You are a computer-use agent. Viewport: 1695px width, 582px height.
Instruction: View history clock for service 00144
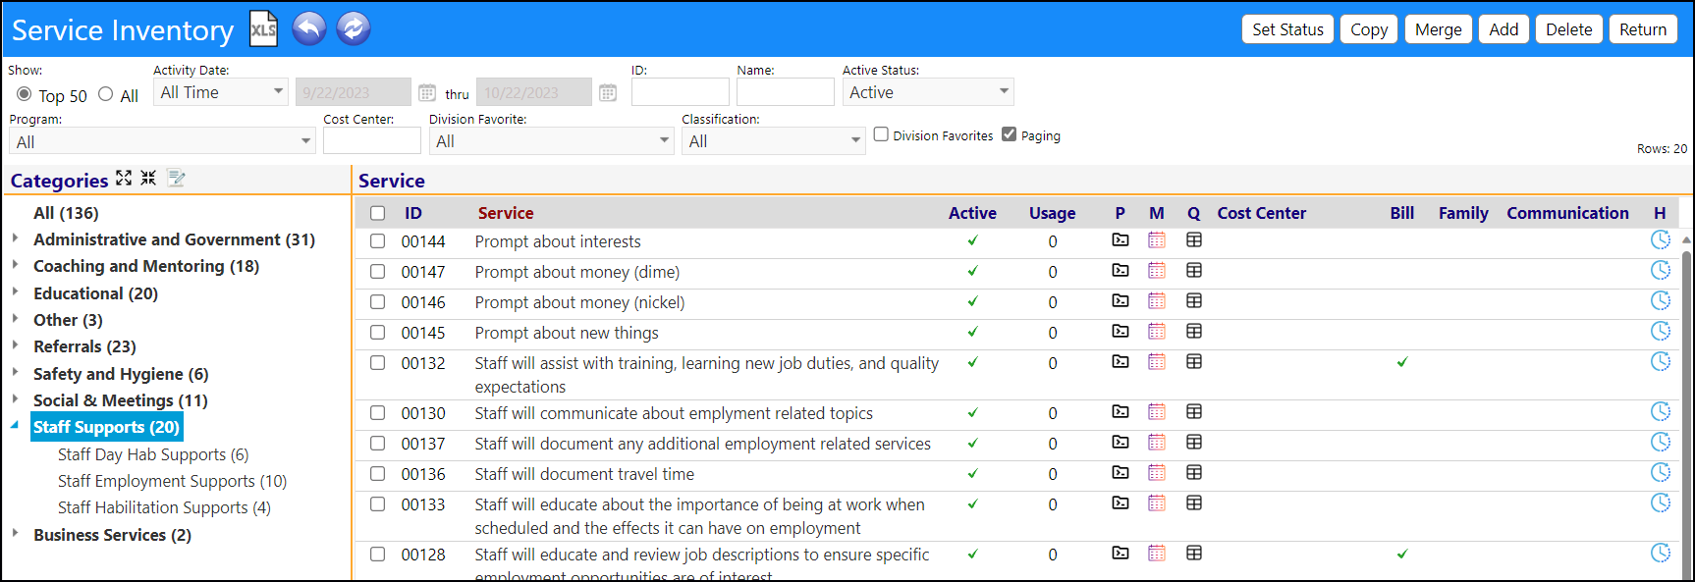coord(1661,239)
